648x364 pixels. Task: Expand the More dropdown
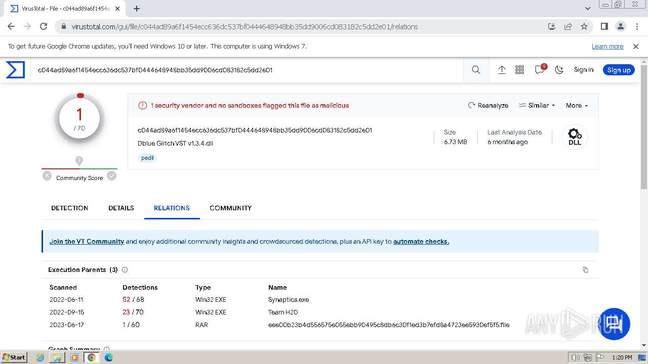tap(577, 105)
